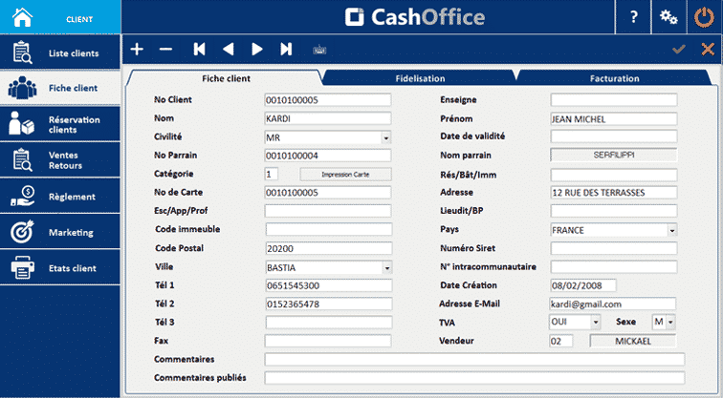Click the Fiche client people icon

pos(22,88)
